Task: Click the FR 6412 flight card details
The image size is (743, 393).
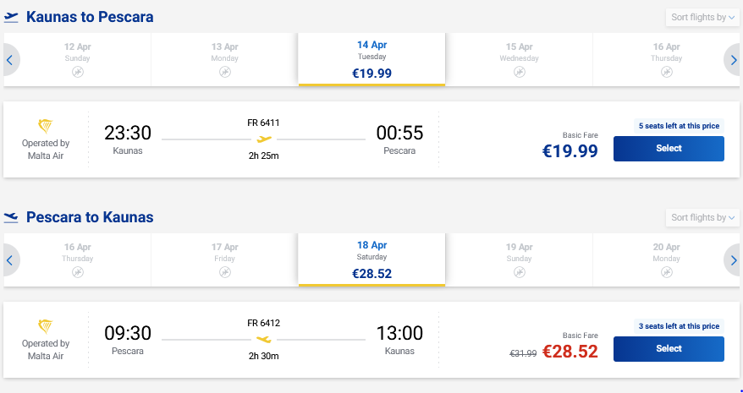Action: [x=263, y=340]
